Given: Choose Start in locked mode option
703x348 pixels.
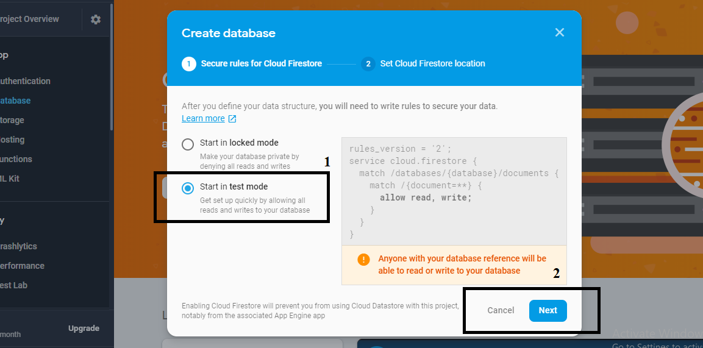Looking at the screenshot, I should pyautogui.click(x=187, y=144).
